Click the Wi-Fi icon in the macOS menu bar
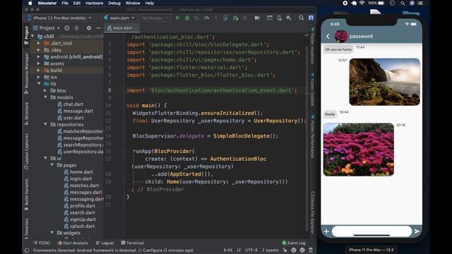This screenshot has height=254, width=452. click(x=362, y=3)
